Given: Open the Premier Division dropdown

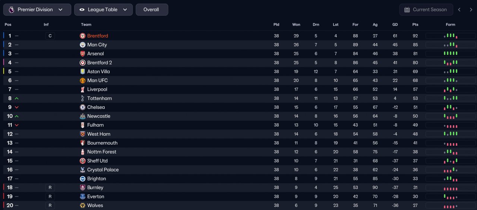Looking at the screenshot, I should point(37,10).
